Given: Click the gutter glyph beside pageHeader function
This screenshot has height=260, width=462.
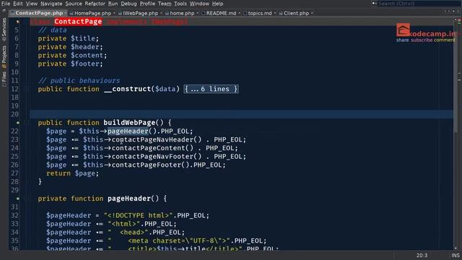Looking at the screenshot, I should tap(17, 199).
